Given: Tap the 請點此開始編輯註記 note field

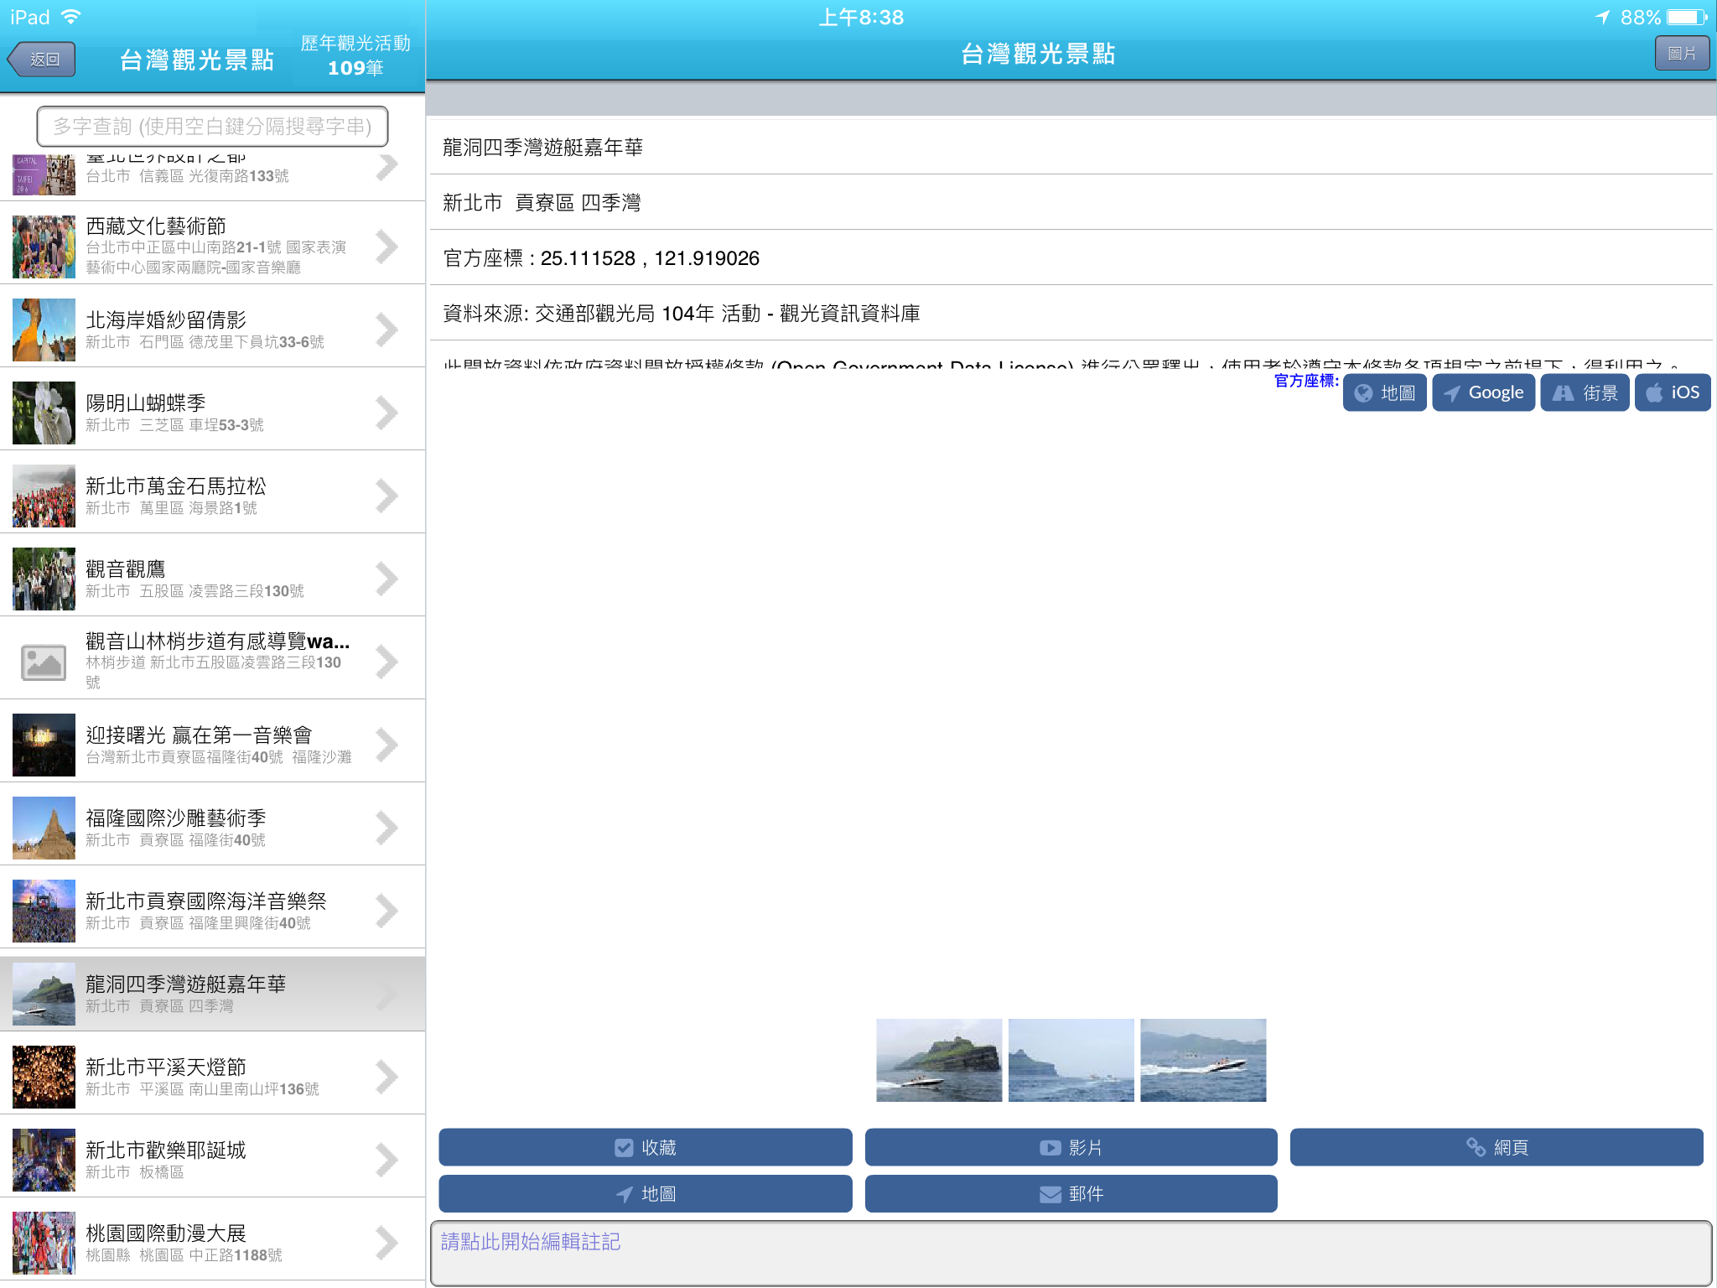Looking at the screenshot, I should click(x=1071, y=1253).
